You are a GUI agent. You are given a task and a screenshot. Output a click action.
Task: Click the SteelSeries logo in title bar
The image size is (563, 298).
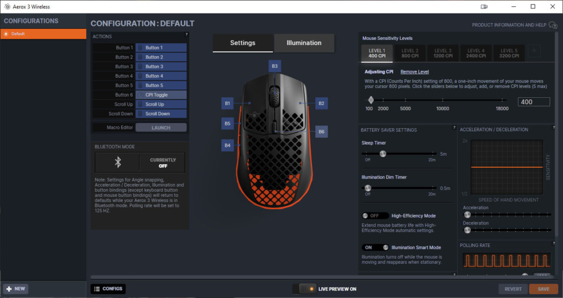7,6
